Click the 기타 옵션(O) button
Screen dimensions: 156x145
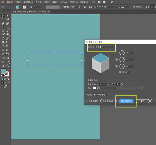click(x=126, y=101)
